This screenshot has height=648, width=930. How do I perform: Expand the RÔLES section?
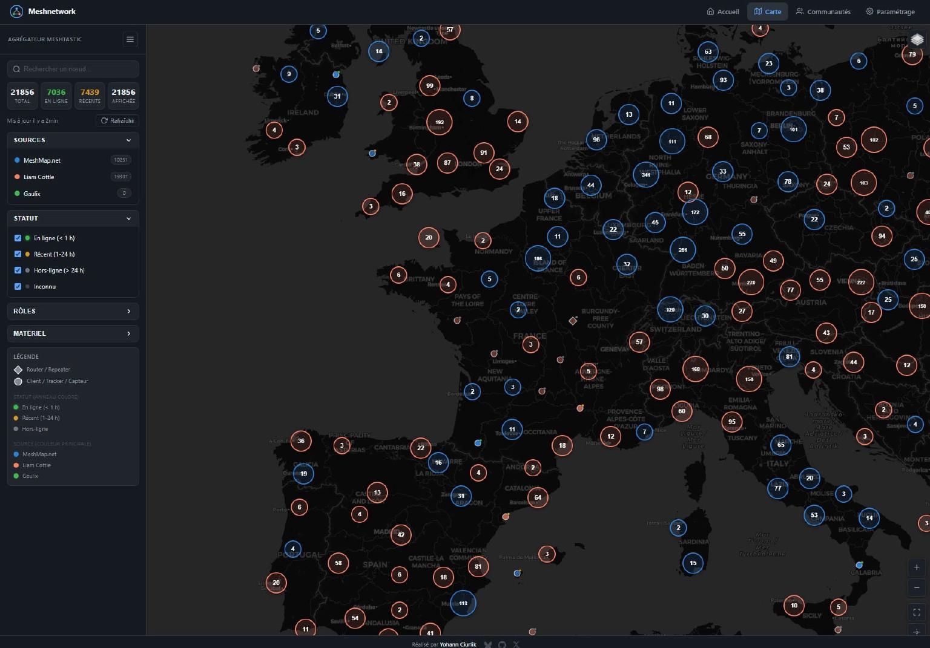tap(73, 311)
